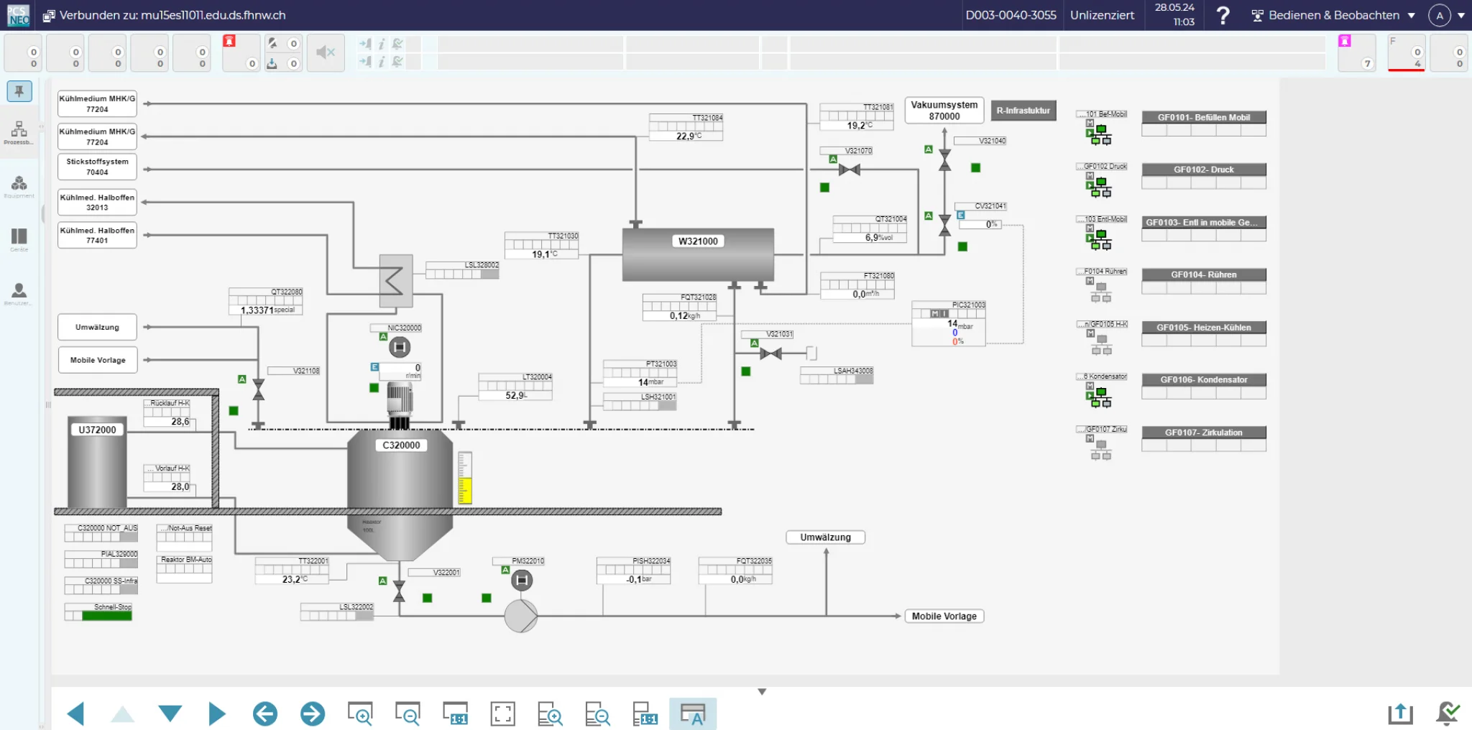Navigate down in picture hierarchy
Viewport: 1472px width, 730px height.
[x=170, y=713]
